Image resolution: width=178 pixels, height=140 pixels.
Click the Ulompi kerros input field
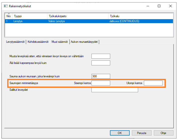coord(153,83)
